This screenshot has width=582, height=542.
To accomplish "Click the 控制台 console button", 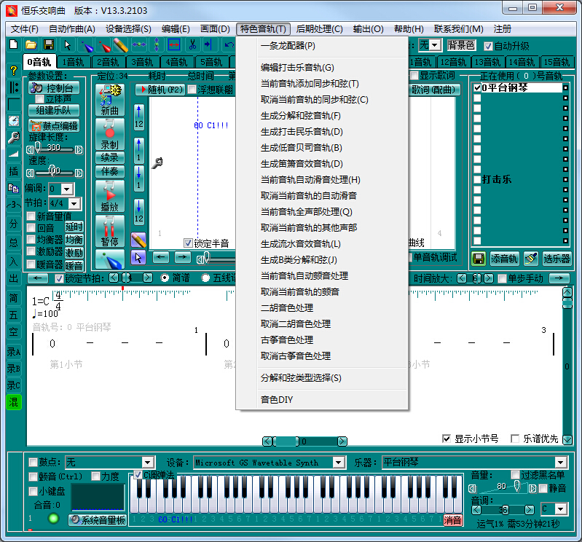I will pos(54,88).
